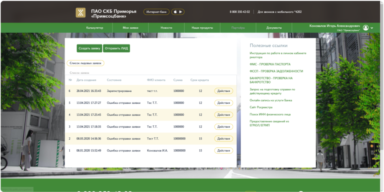384x192 pixels.
Task: Click the phone number 8 800 350-42-02
Action: 240,12
